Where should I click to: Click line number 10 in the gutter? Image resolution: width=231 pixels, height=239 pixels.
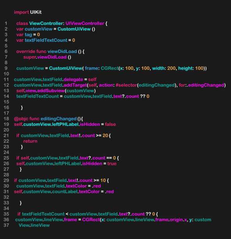tap(6, 74)
